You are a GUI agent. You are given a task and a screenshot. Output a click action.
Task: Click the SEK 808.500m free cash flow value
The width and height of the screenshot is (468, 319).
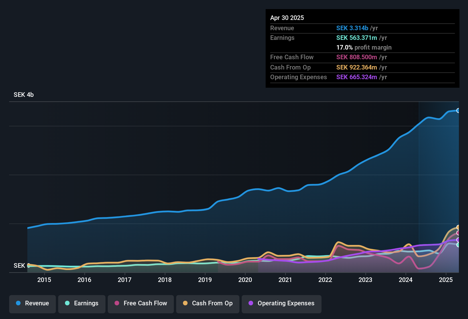point(357,57)
